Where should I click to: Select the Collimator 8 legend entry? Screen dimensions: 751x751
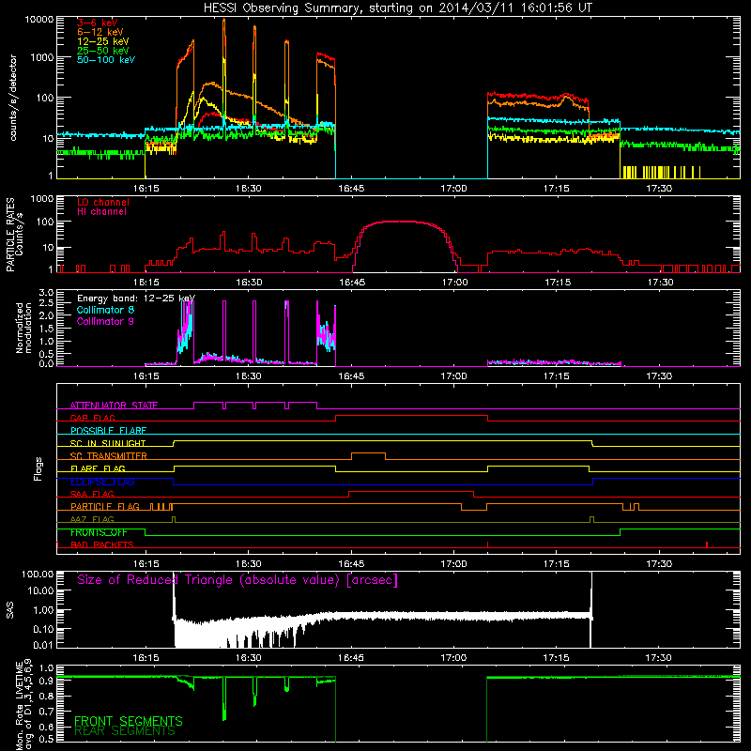(105, 310)
